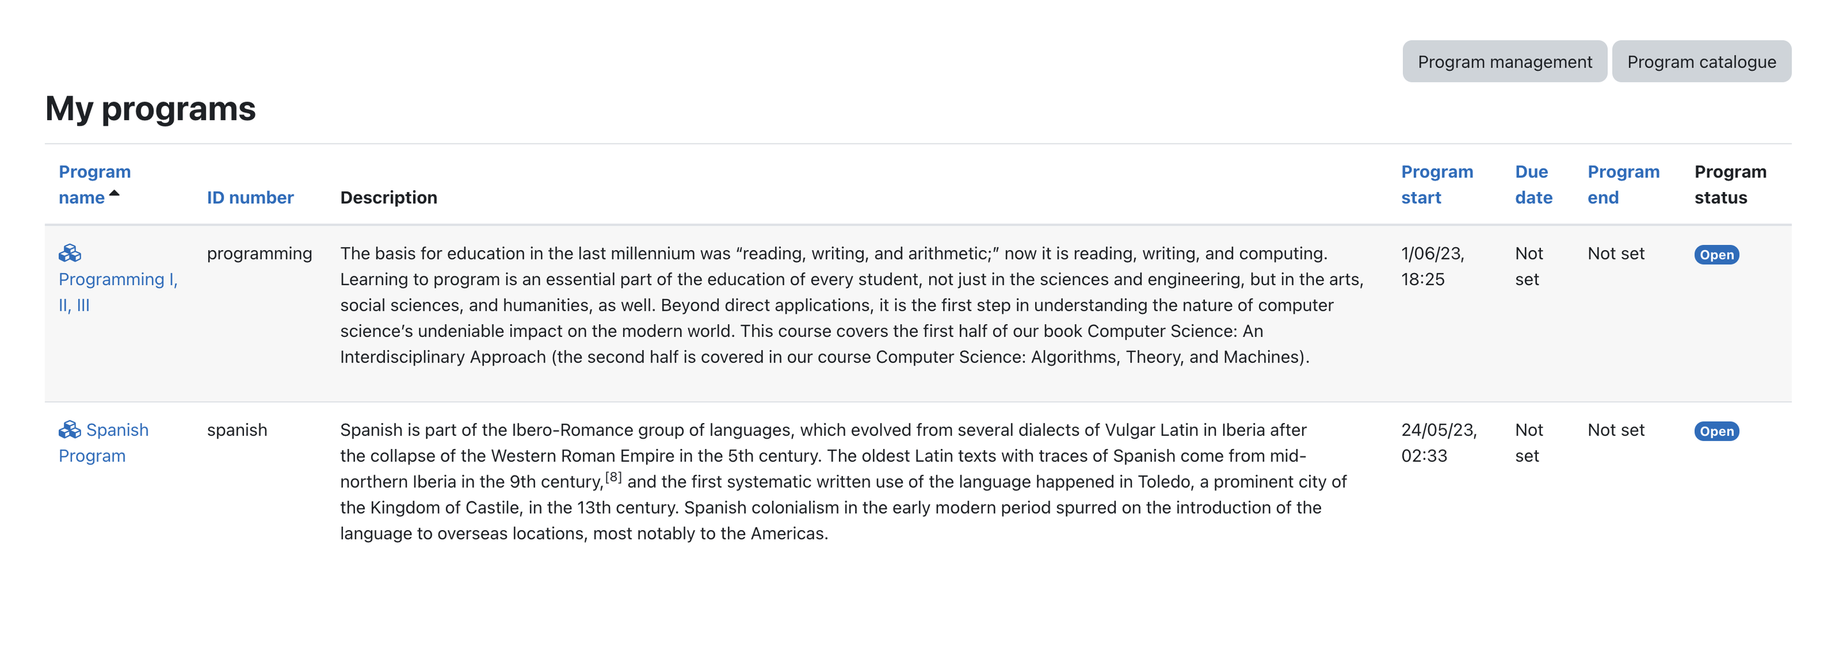Click the 'programming' ID number cell
The height and width of the screenshot is (652, 1839).
pos(259,254)
